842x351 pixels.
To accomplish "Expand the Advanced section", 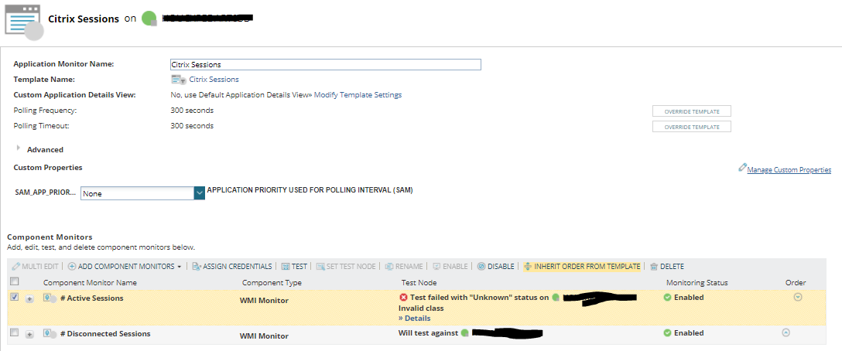I will (x=19, y=148).
